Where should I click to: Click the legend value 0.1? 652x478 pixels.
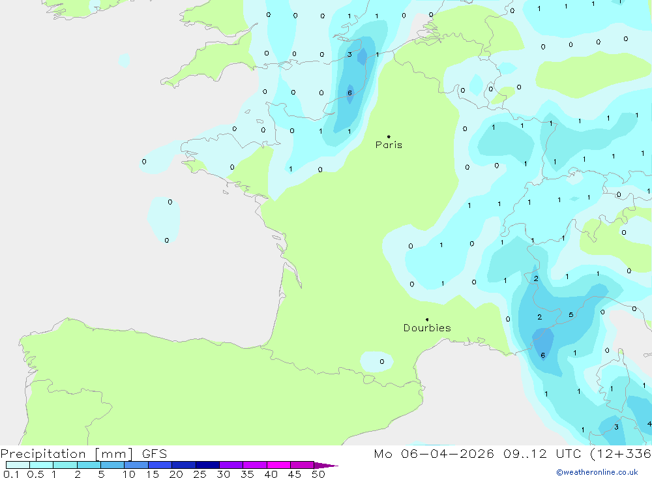(11, 474)
